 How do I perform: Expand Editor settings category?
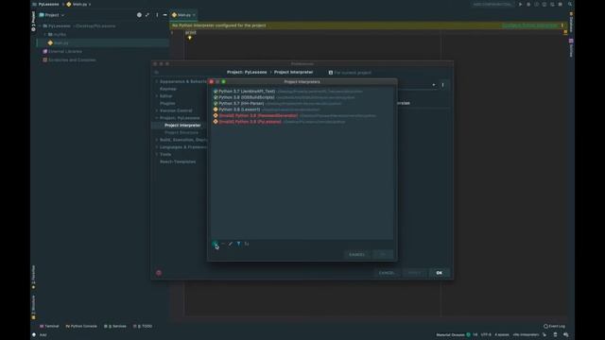[x=157, y=96]
